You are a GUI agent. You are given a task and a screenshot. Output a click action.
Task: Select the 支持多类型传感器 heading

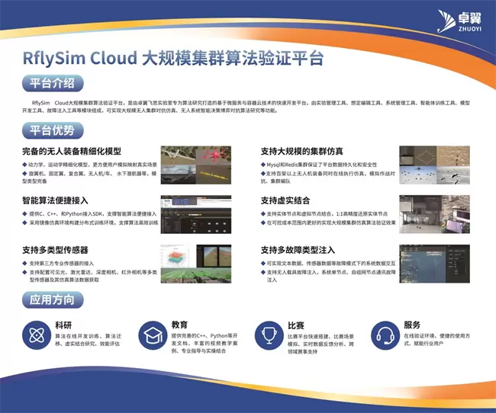click(63, 249)
